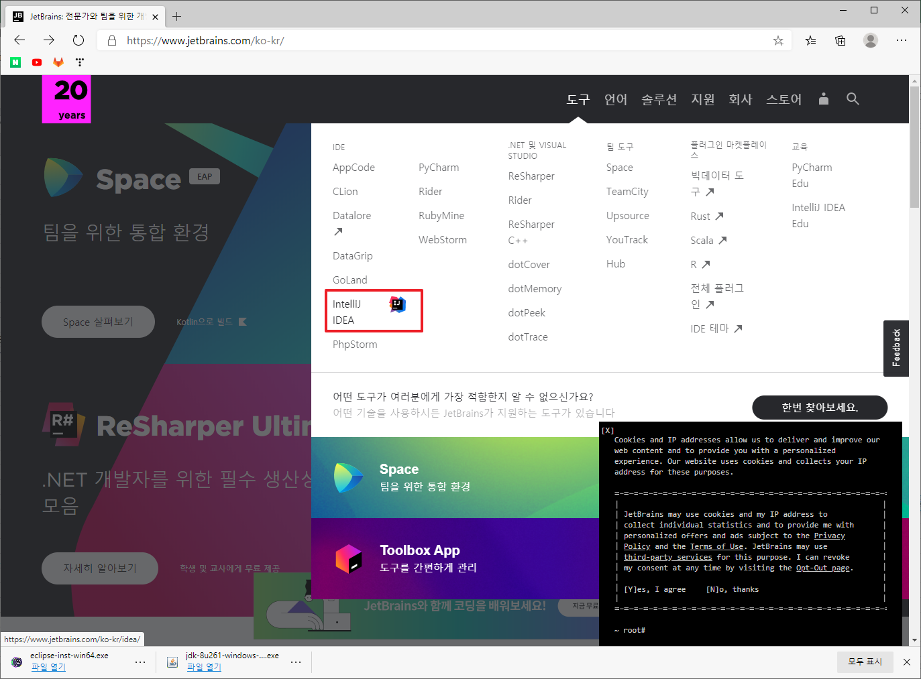The image size is (921, 679).
Task: Click the 한번 찾아보세요 button
Action: [x=820, y=408]
